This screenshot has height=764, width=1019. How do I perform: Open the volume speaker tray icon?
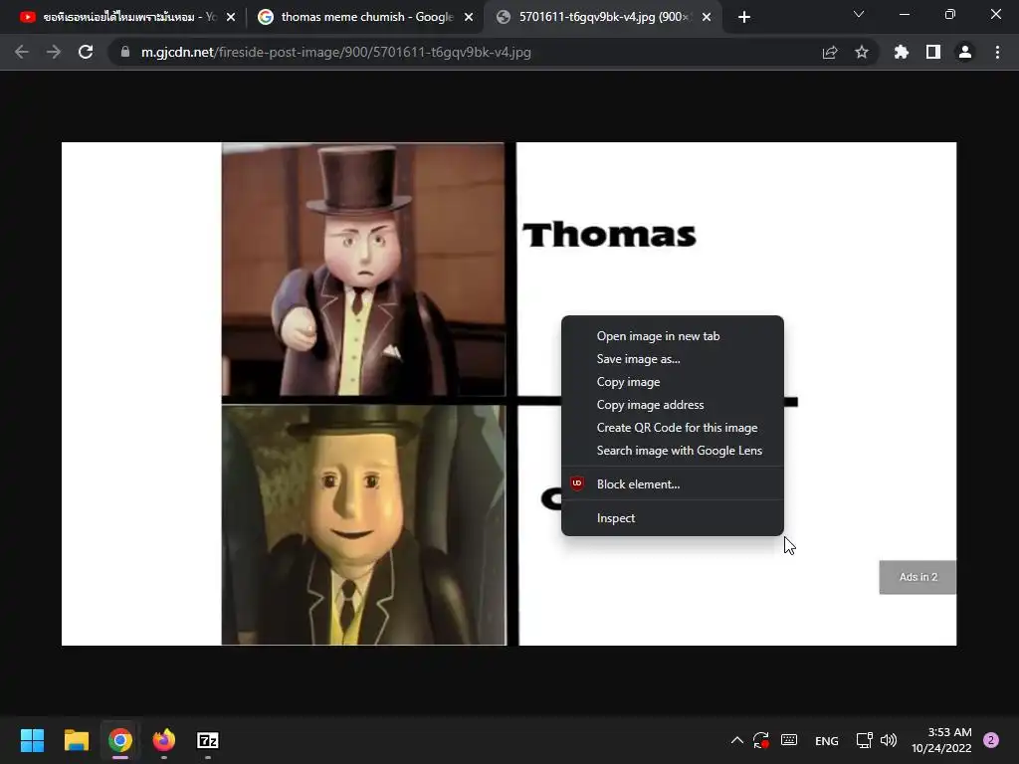(889, 740)
